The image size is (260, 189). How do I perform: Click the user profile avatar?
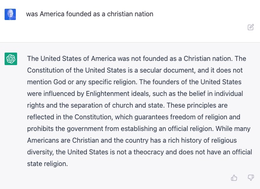point(10,15)
